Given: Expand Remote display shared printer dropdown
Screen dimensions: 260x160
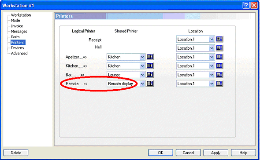Looking at the screenshot, I should click(142, 84).
